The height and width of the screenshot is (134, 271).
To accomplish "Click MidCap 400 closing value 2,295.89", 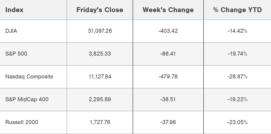I will pos(100,99).
